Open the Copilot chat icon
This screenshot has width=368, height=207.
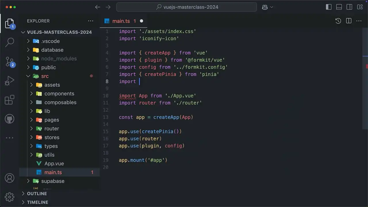pyautogui.click(x=265, y=7)
